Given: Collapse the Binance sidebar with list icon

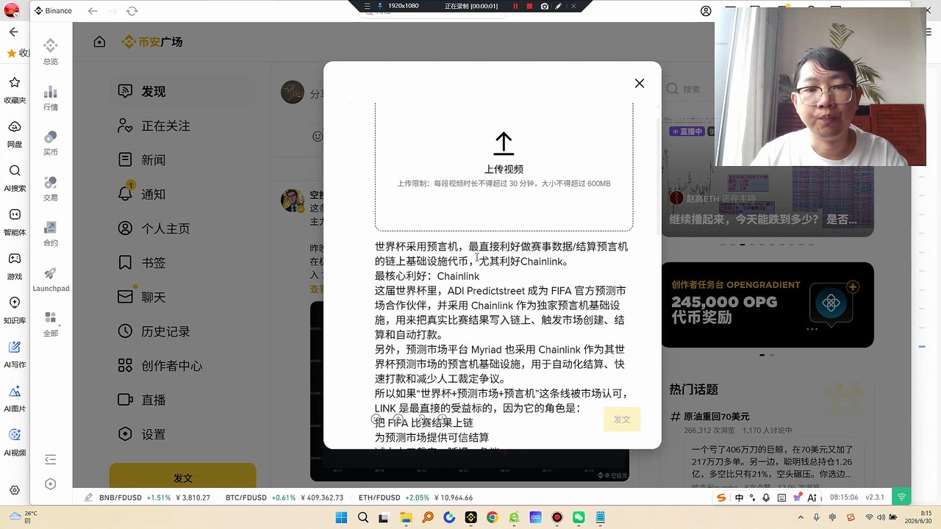Looking at the screenshot, I should 51,459.
